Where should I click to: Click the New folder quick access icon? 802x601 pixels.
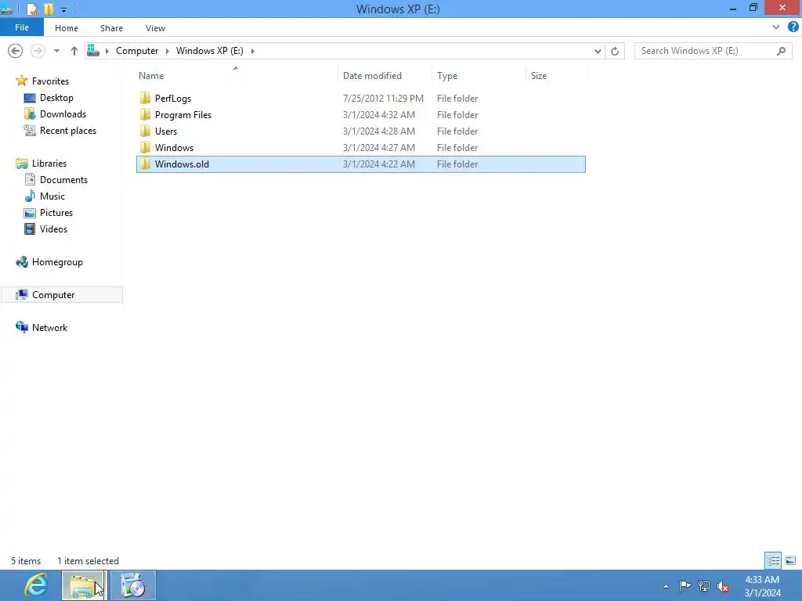pyautogui.click(x=49, y=9)
